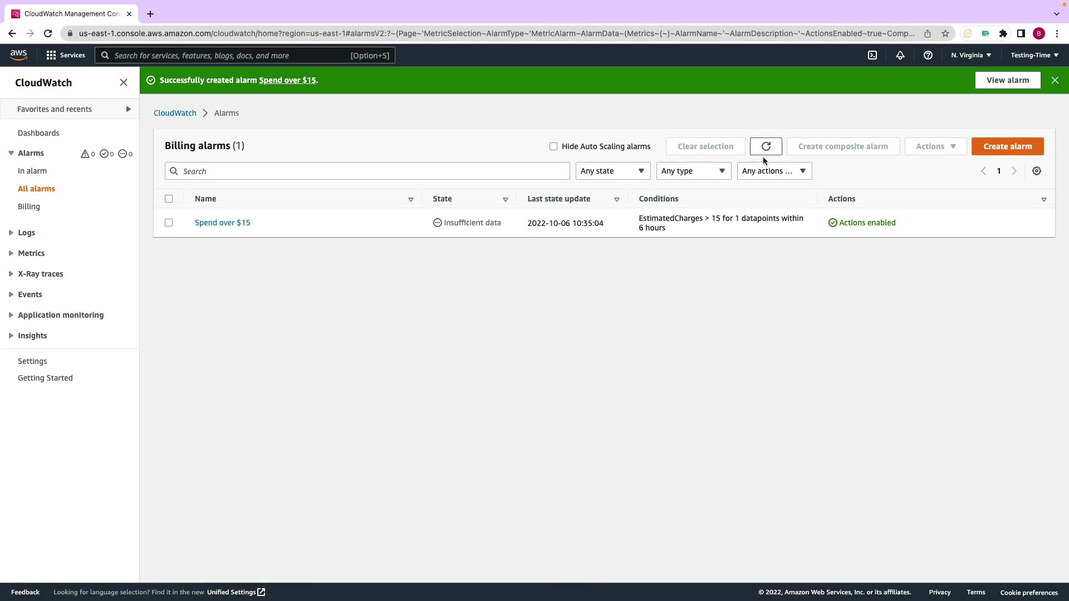The image size is (1069, 601).
Task: Open AWS CloudShell icon in top bar
Action: 872,55
